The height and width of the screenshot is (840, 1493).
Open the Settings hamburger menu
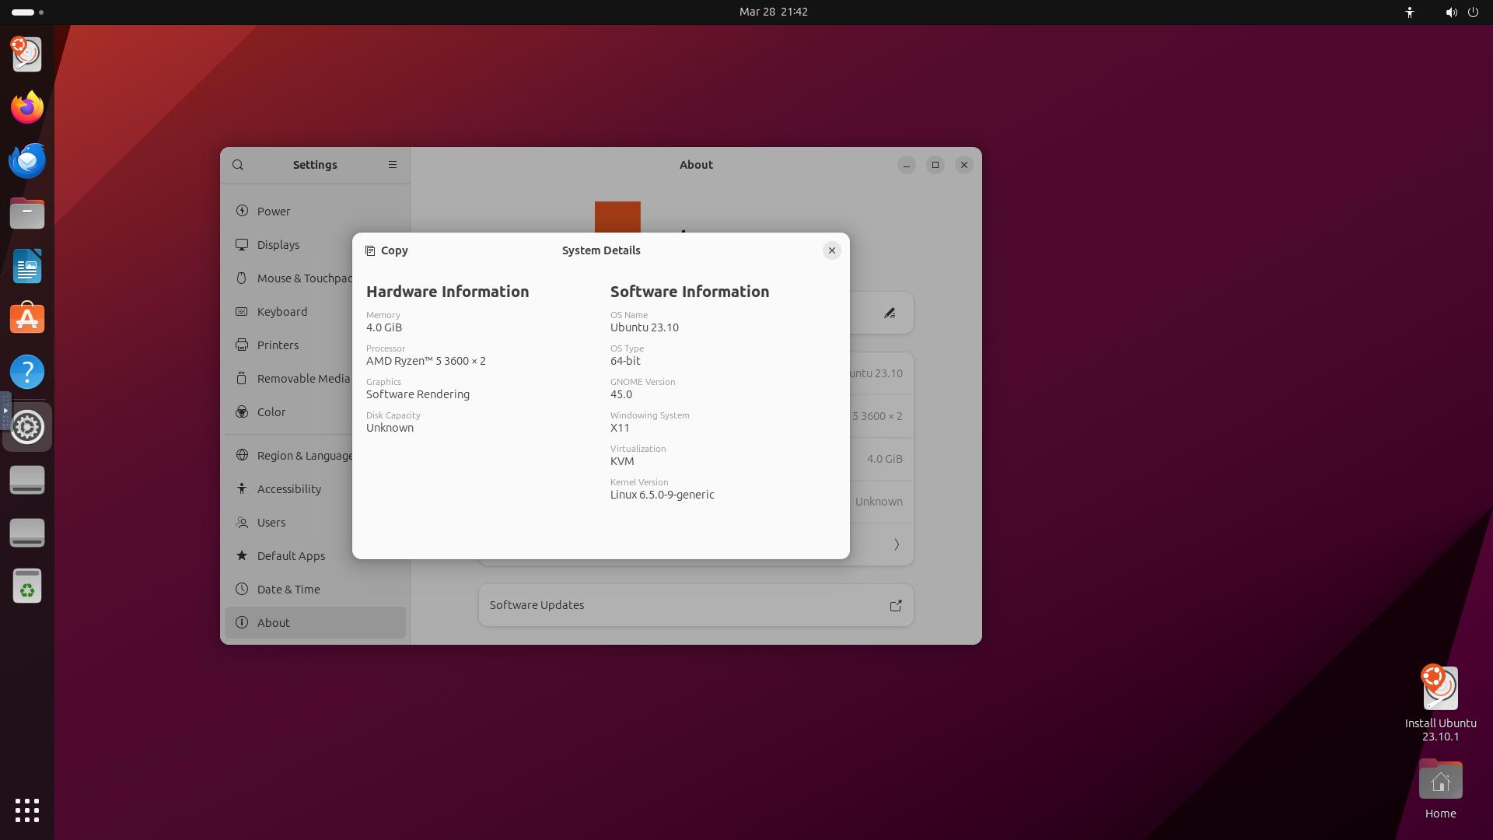(393, 165)
